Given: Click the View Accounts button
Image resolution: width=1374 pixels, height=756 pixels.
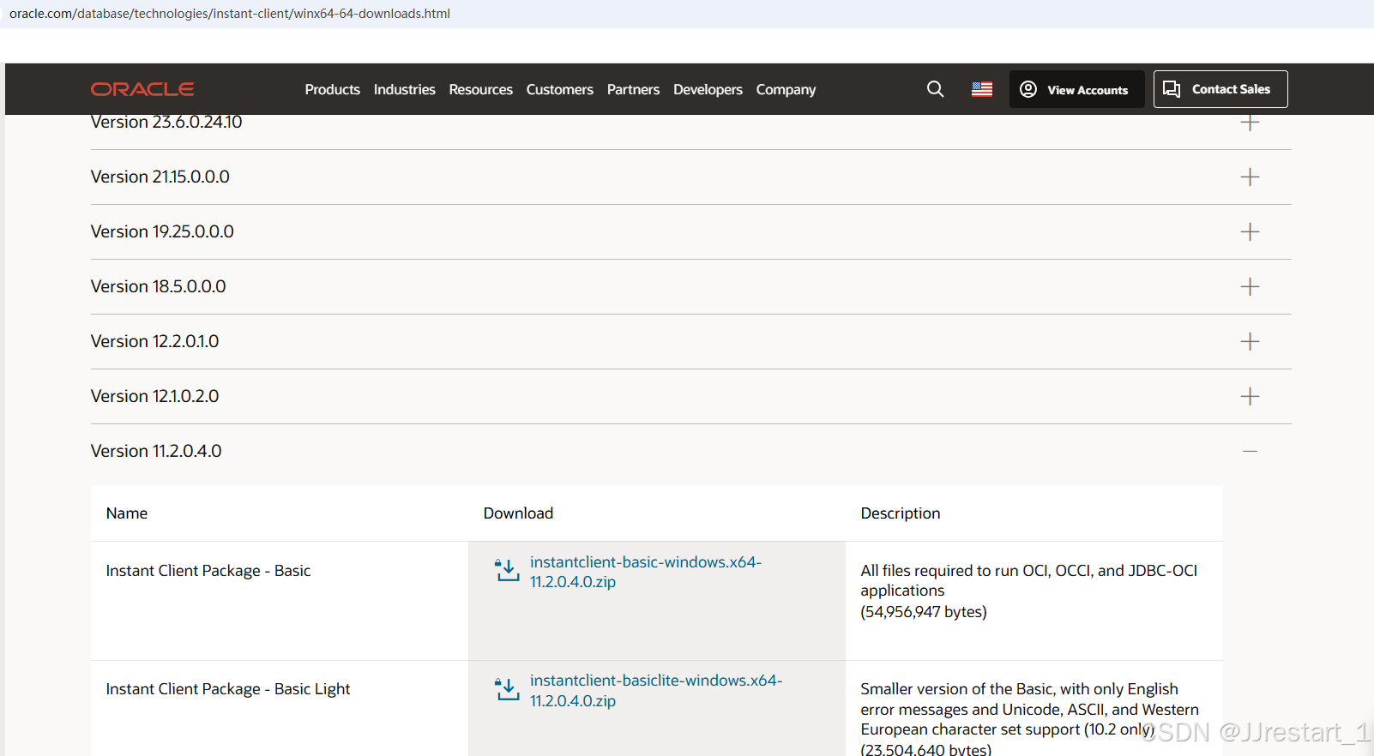Looking at the screenshot, I should (x=1076, y=89).
